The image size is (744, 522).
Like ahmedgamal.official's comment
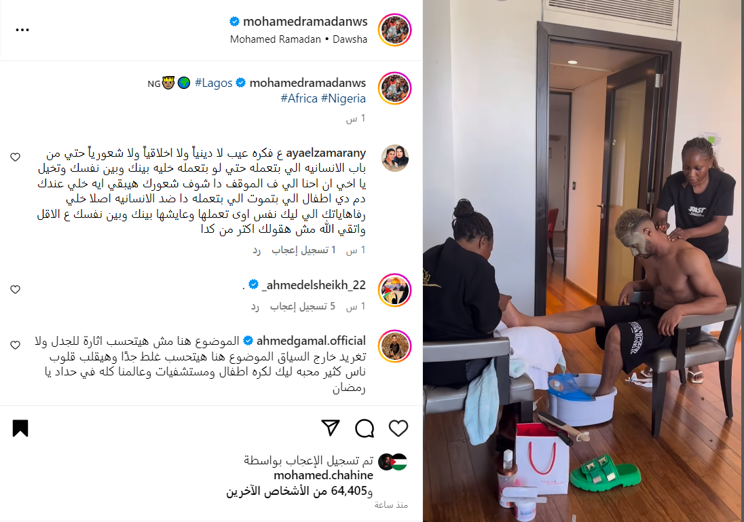15,346
